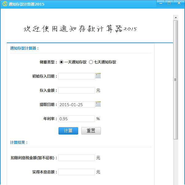Click the 存入金额 input field
Image resolution: width=185 pixels, height=185 pixels.
pos(77,90)
